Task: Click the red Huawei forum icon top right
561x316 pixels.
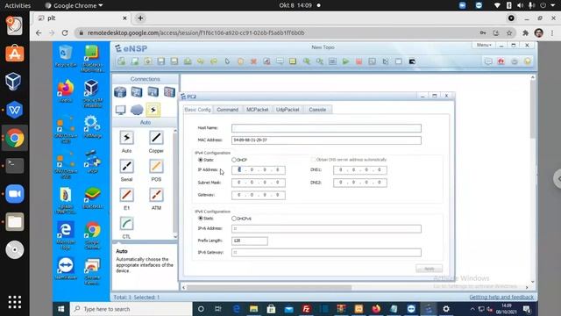Action: tap(501, 61)
